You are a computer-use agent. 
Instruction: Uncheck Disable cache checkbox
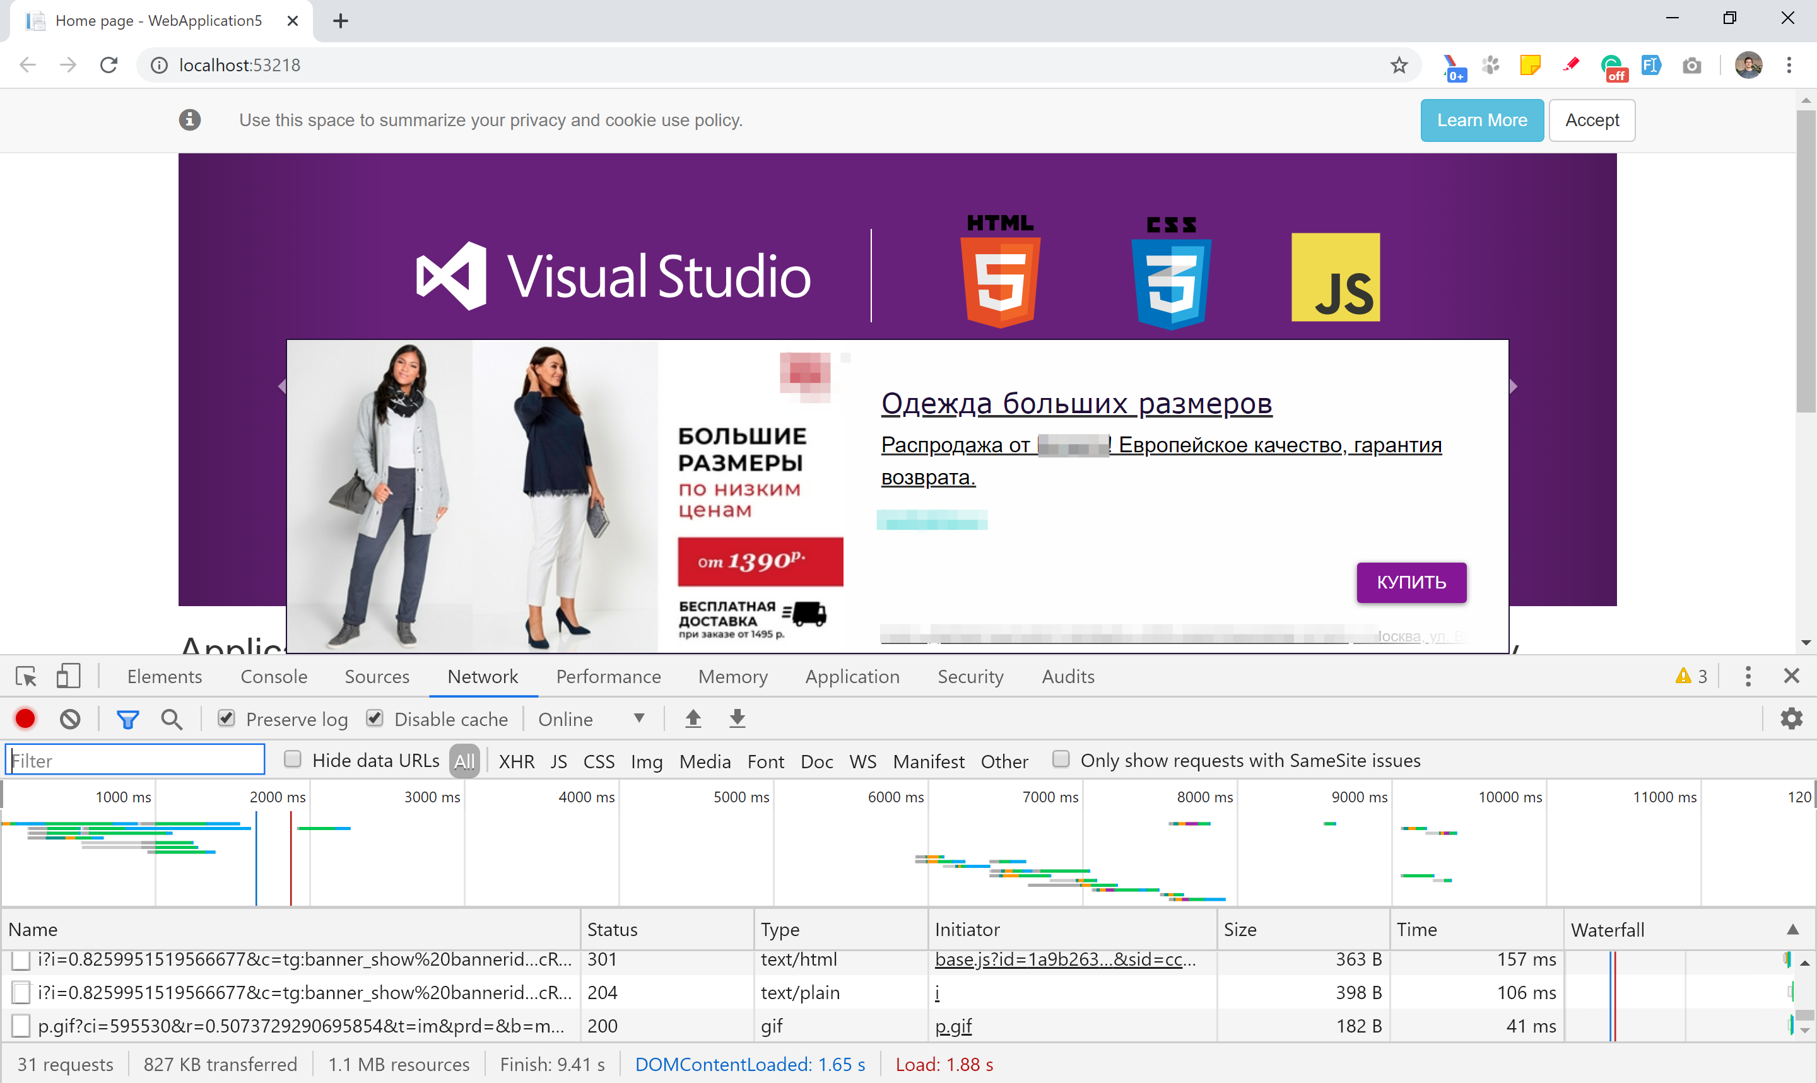click(x=375, y=718)
